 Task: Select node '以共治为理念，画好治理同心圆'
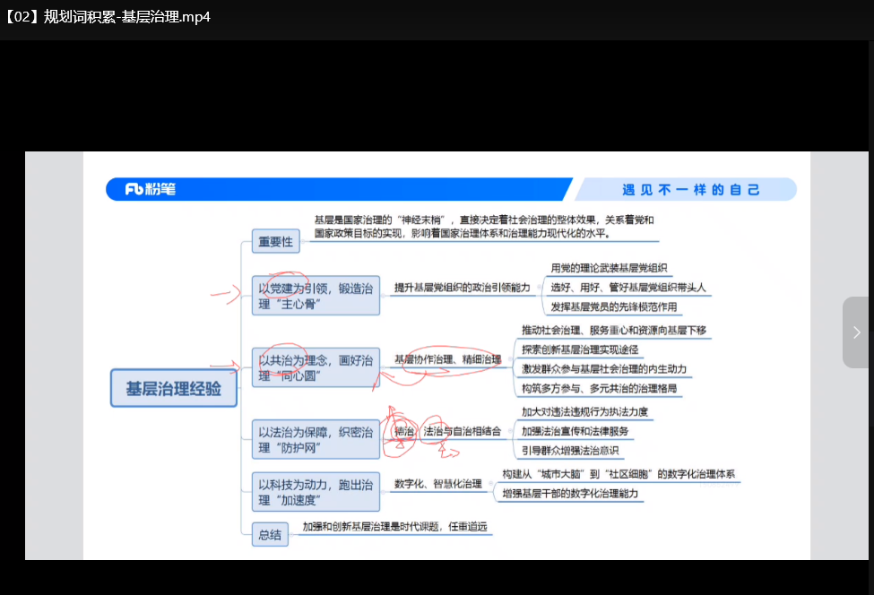(316, 367)
